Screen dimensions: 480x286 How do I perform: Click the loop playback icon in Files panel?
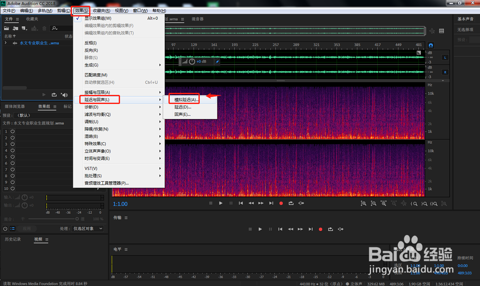click(x=54, y=95)
